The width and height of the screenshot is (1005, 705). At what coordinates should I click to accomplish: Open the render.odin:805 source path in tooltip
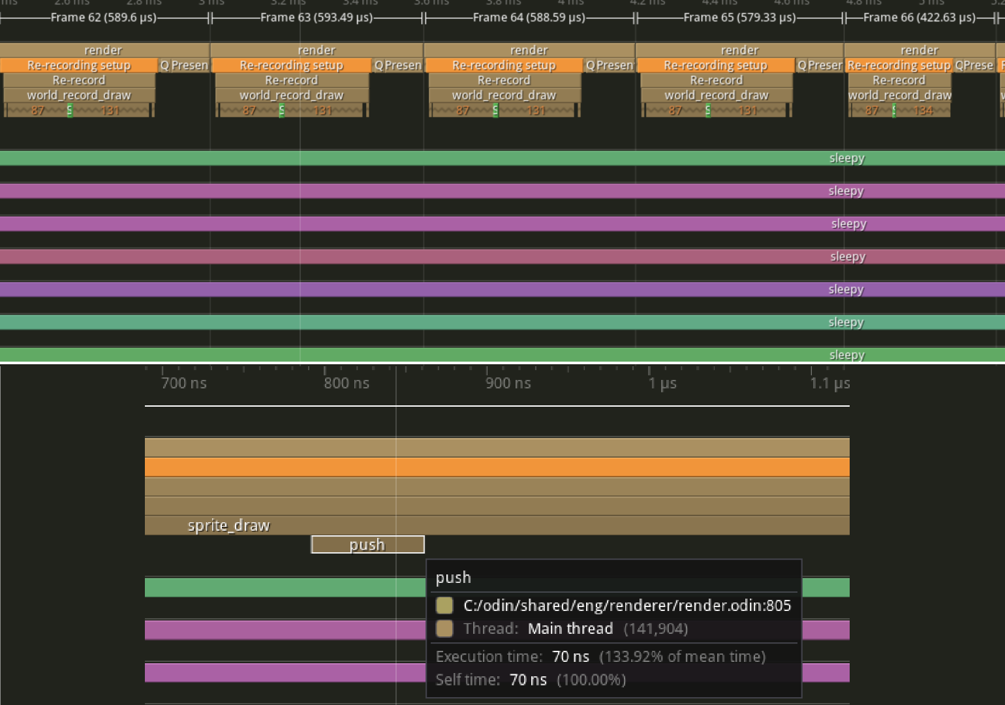[x=626, y=606]
